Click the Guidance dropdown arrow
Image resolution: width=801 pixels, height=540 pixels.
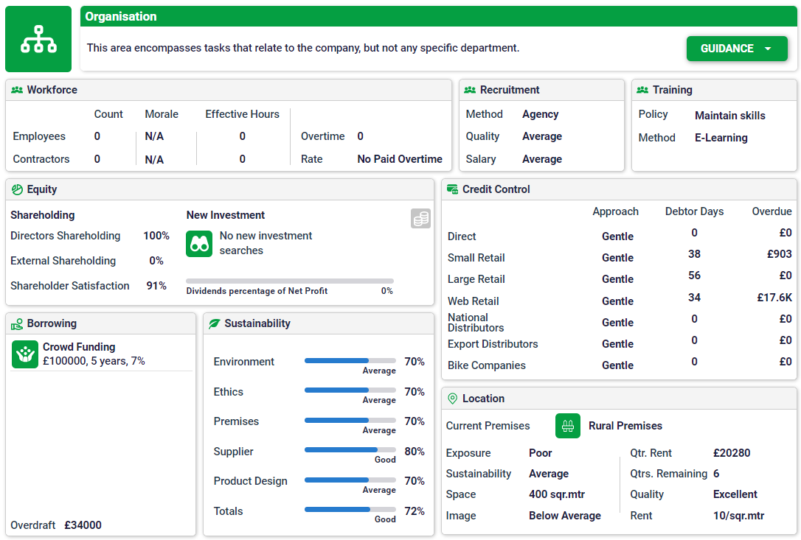point(768,49)
